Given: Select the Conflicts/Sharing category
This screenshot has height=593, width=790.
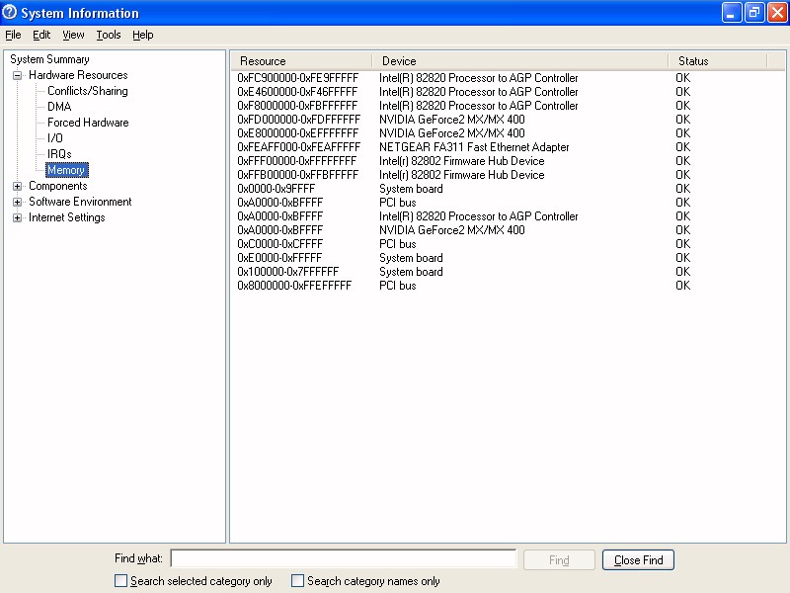Looking at the screenshot, I should [x=88, y=91].
